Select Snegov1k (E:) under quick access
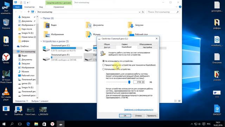This screenshot has width=225, height=127. point(26,33)
